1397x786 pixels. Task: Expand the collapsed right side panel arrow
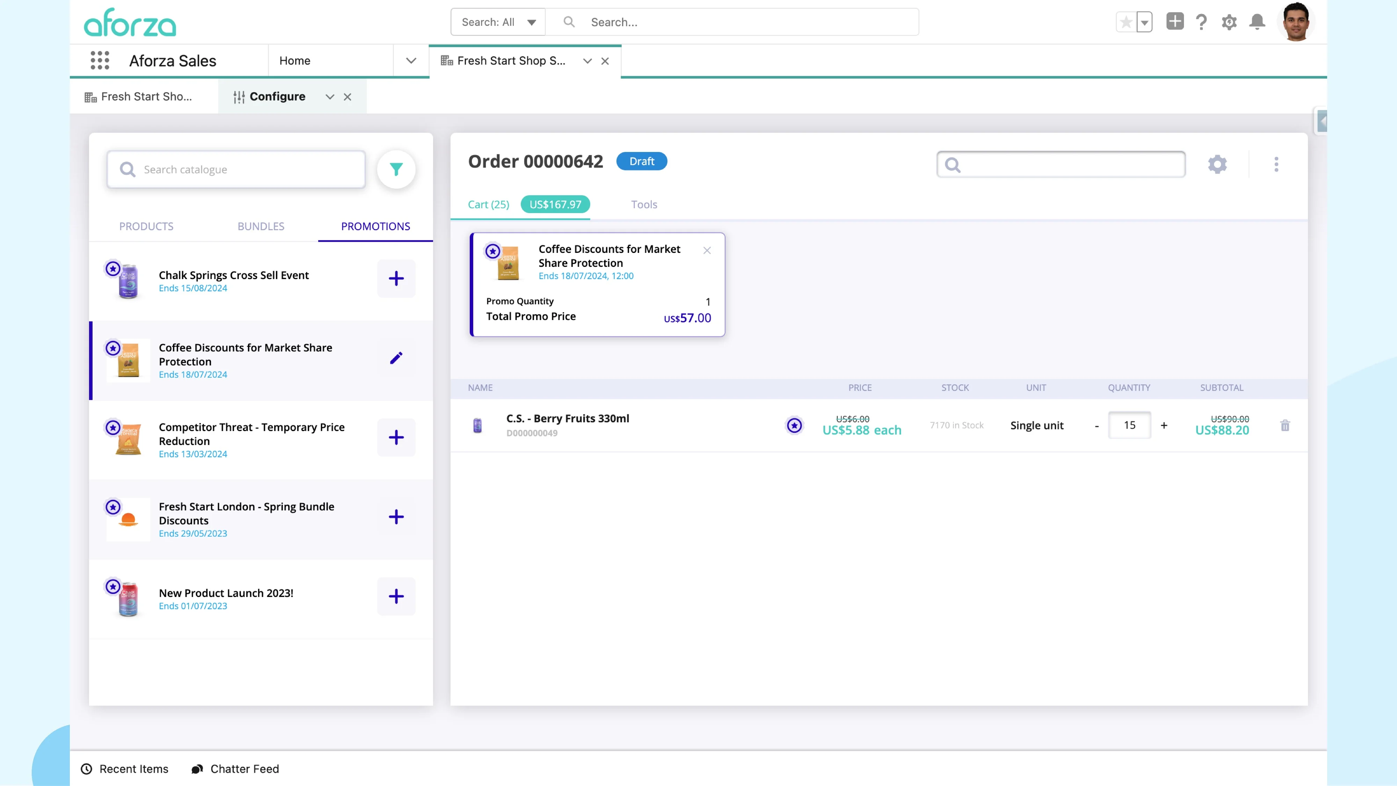click(x=1322, y=122)
